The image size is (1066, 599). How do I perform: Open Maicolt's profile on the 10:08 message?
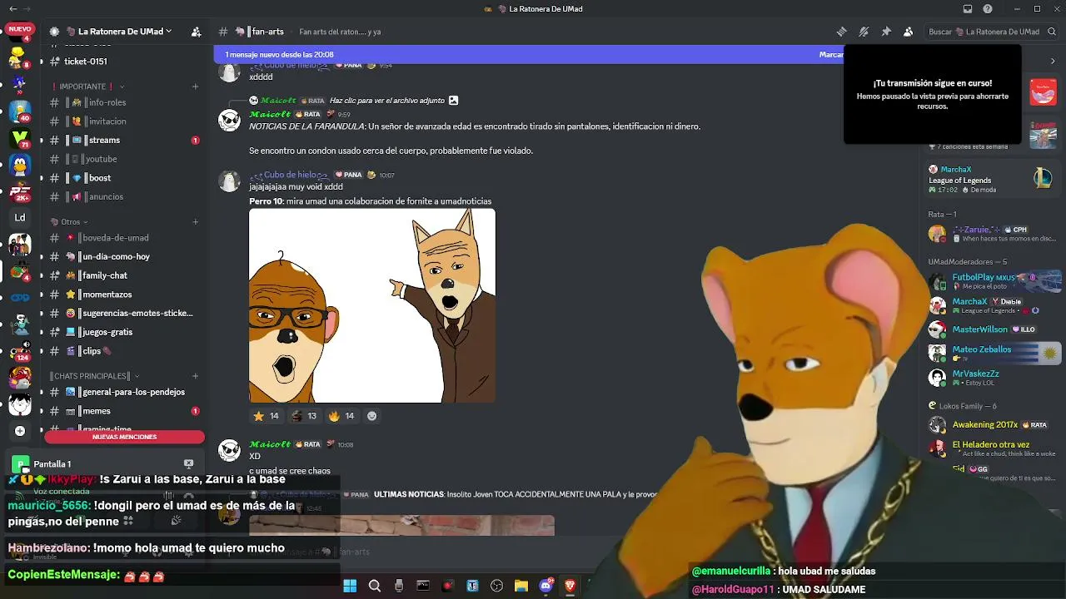[270, 444]
